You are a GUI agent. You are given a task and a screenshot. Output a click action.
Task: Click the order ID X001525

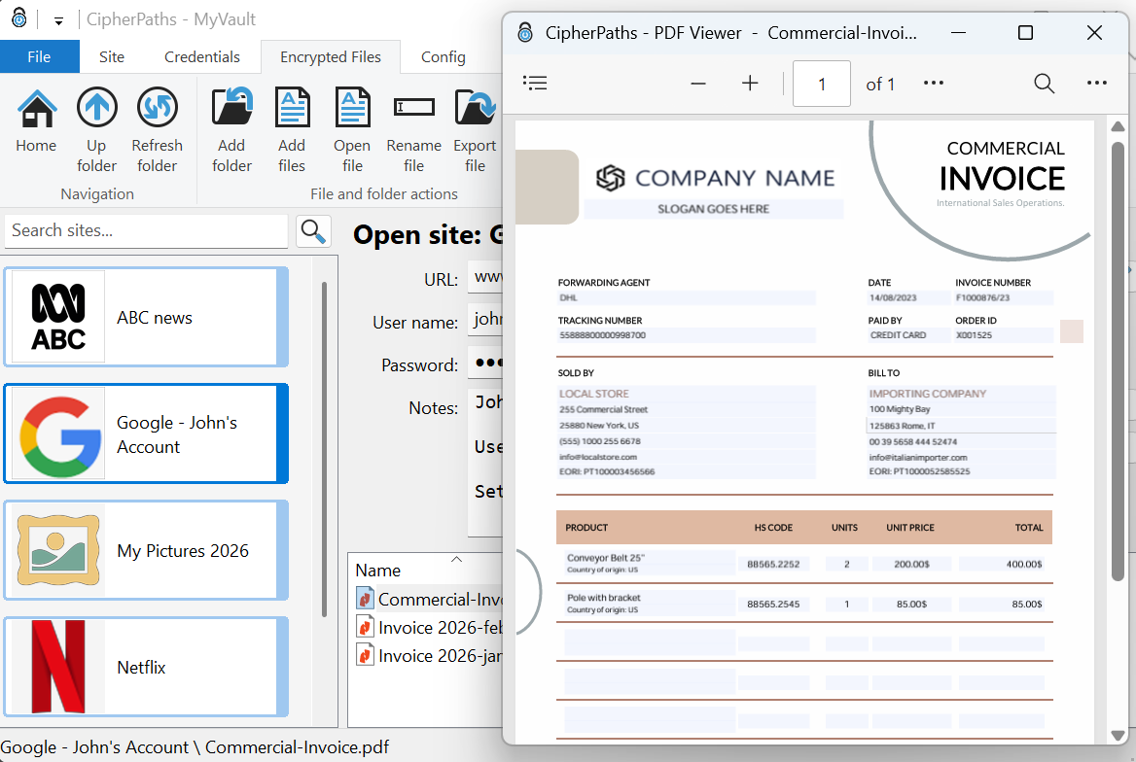[974, 335]
